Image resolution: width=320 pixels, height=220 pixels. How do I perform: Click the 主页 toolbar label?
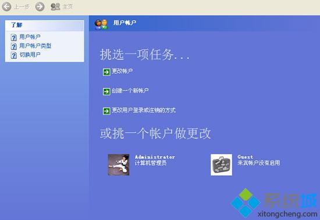[67, 7]
